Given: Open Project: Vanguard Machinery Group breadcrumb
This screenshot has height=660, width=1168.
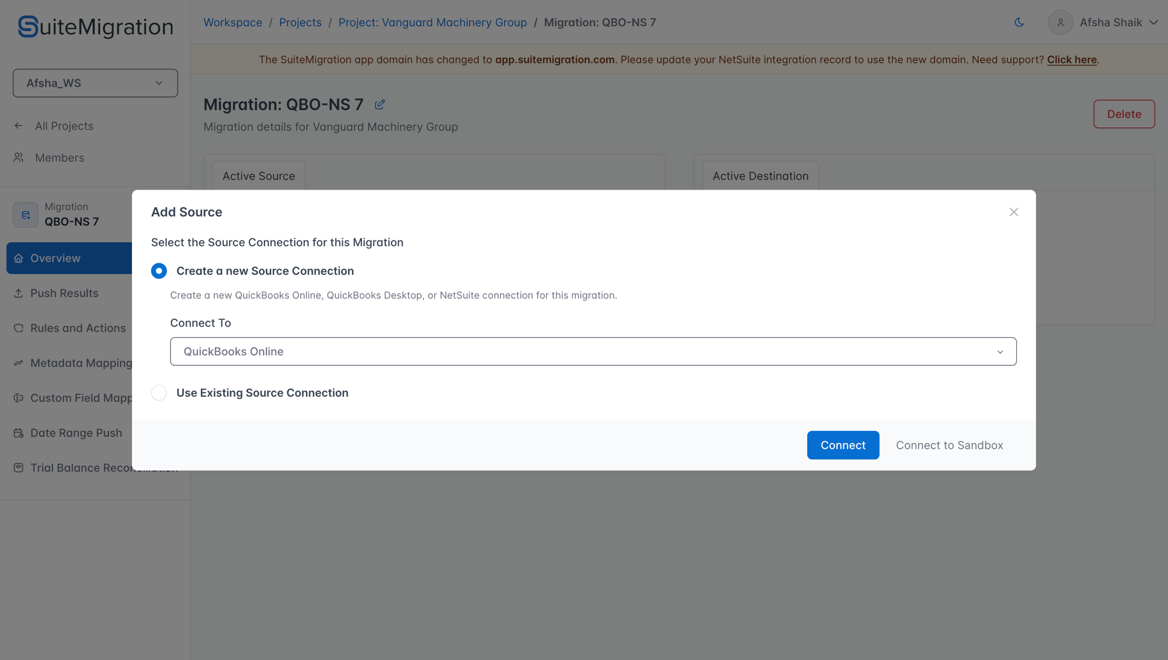Looking at the screenshot, I should pyautogui.click(x=432, y=22).
